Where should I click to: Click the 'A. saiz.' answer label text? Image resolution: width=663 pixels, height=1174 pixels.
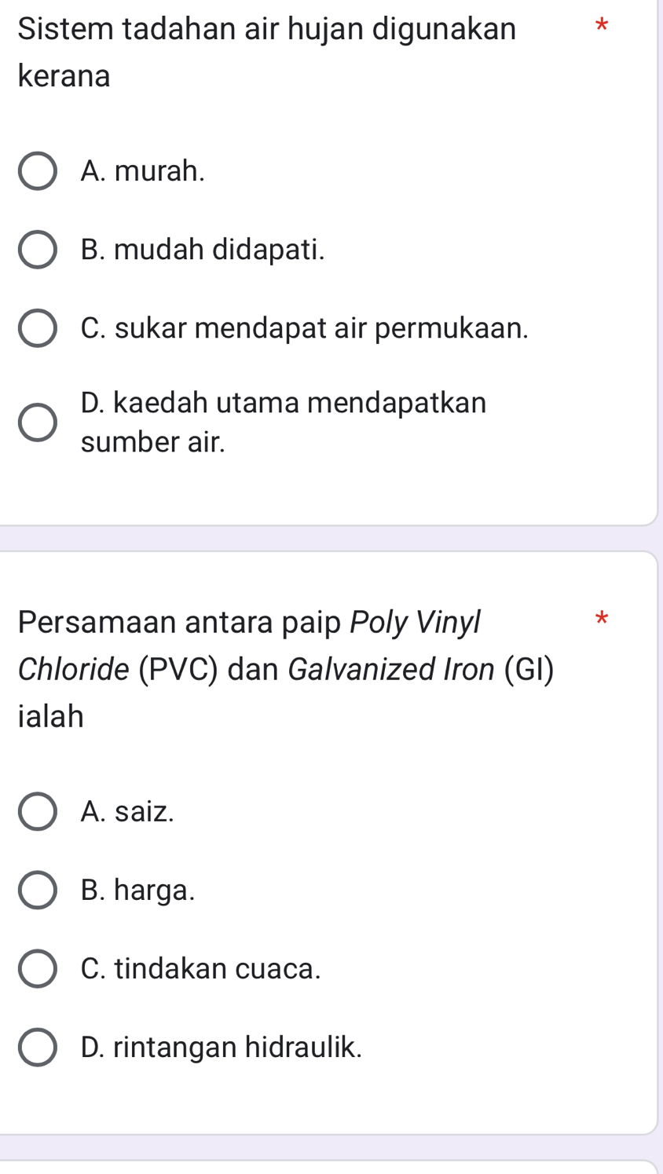click(x=127, y=811)
